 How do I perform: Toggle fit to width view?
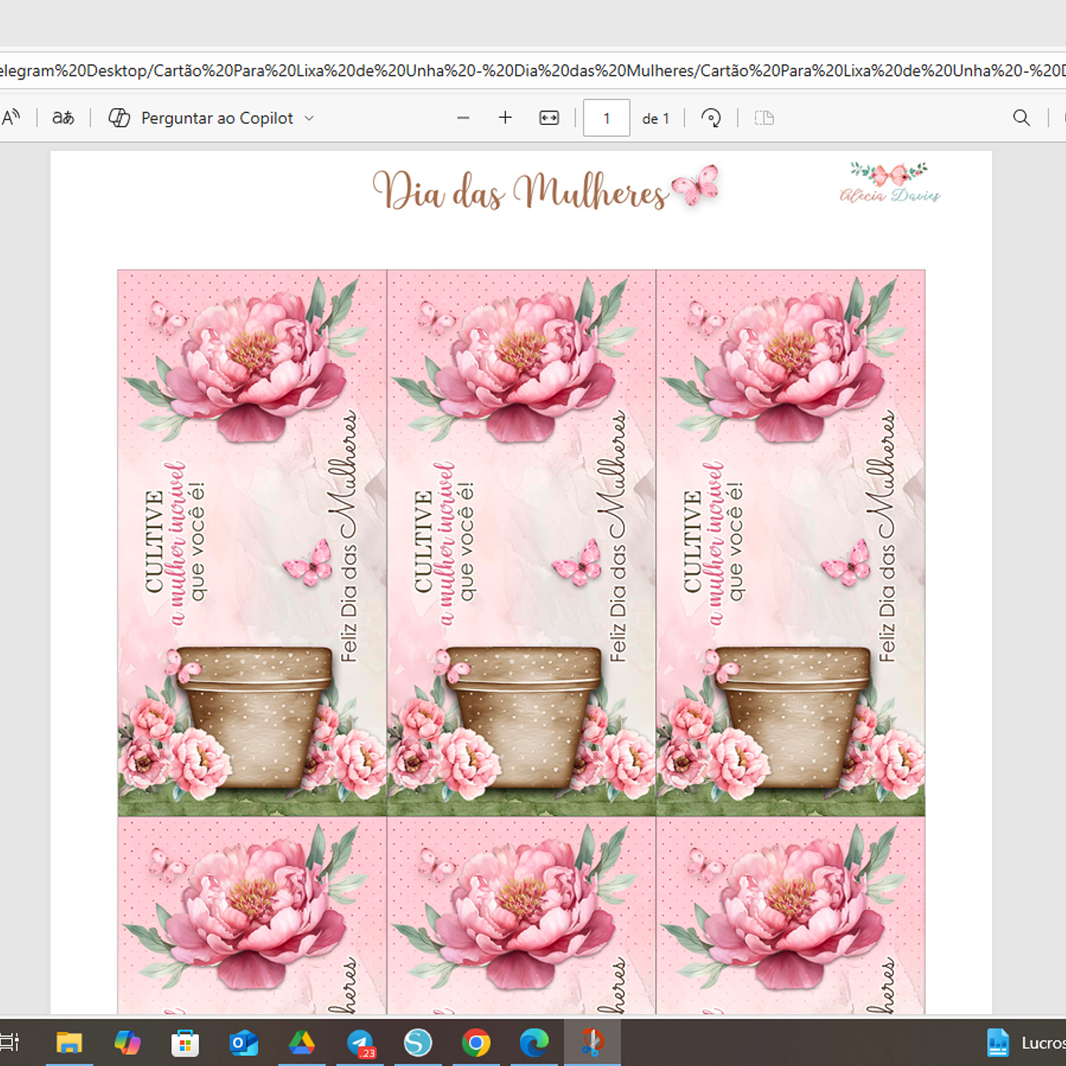tap(549, 118)
